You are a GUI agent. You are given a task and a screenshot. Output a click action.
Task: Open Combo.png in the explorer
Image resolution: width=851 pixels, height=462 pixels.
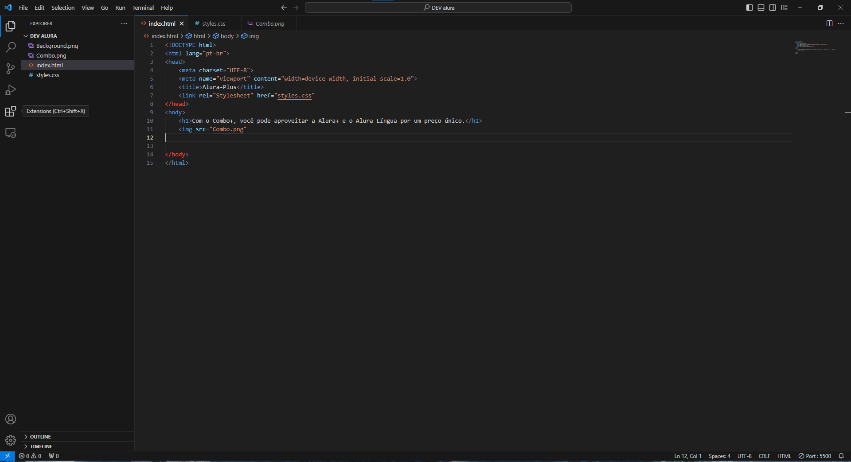78,55
